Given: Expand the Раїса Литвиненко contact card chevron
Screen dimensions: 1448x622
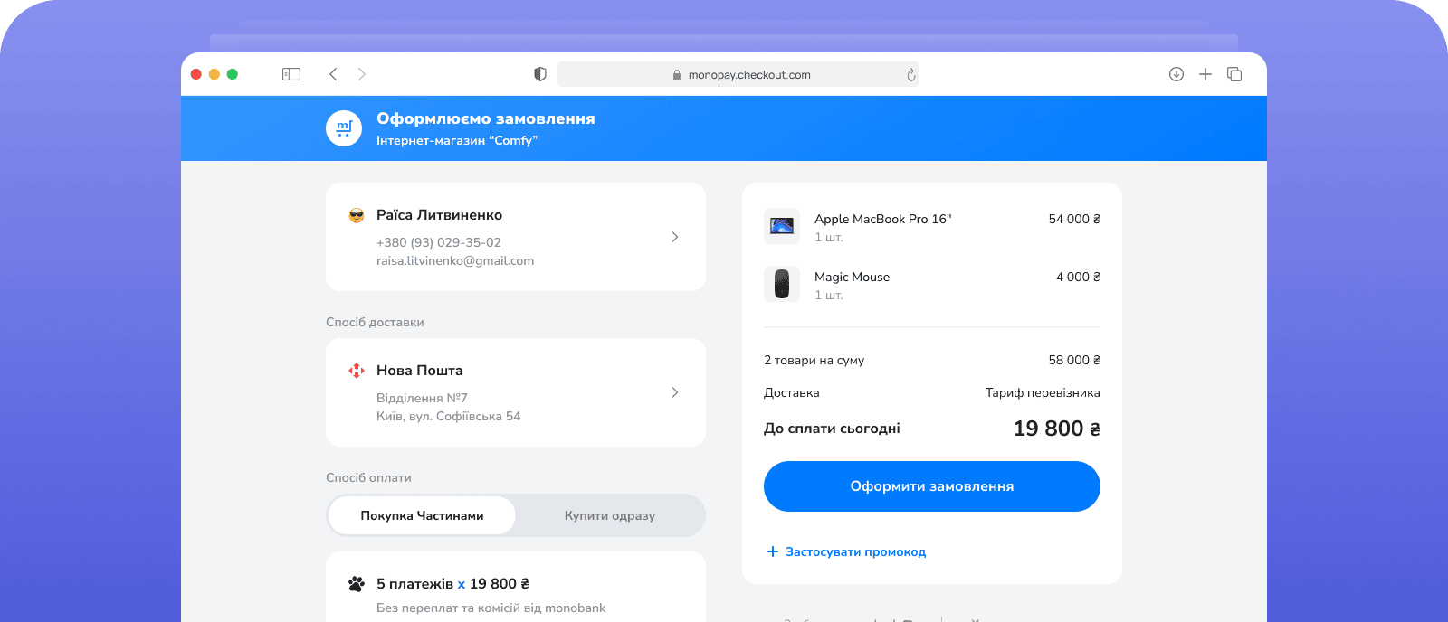Looking at the screenshot, I should coord(675,237).
